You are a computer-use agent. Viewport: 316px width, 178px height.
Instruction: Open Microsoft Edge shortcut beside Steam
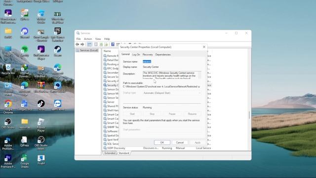pyautogui.click(x=58, y=71)
